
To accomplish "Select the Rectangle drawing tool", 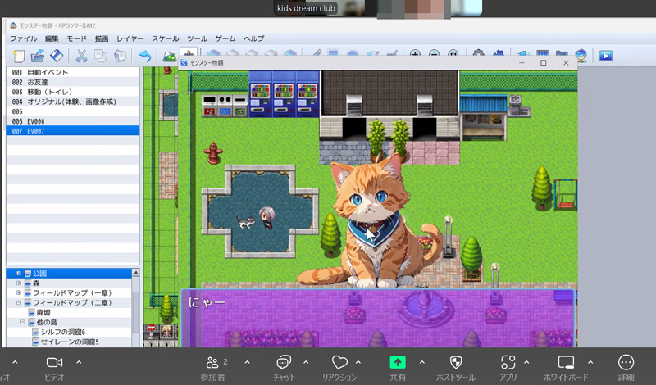I will tap(334, 52).
